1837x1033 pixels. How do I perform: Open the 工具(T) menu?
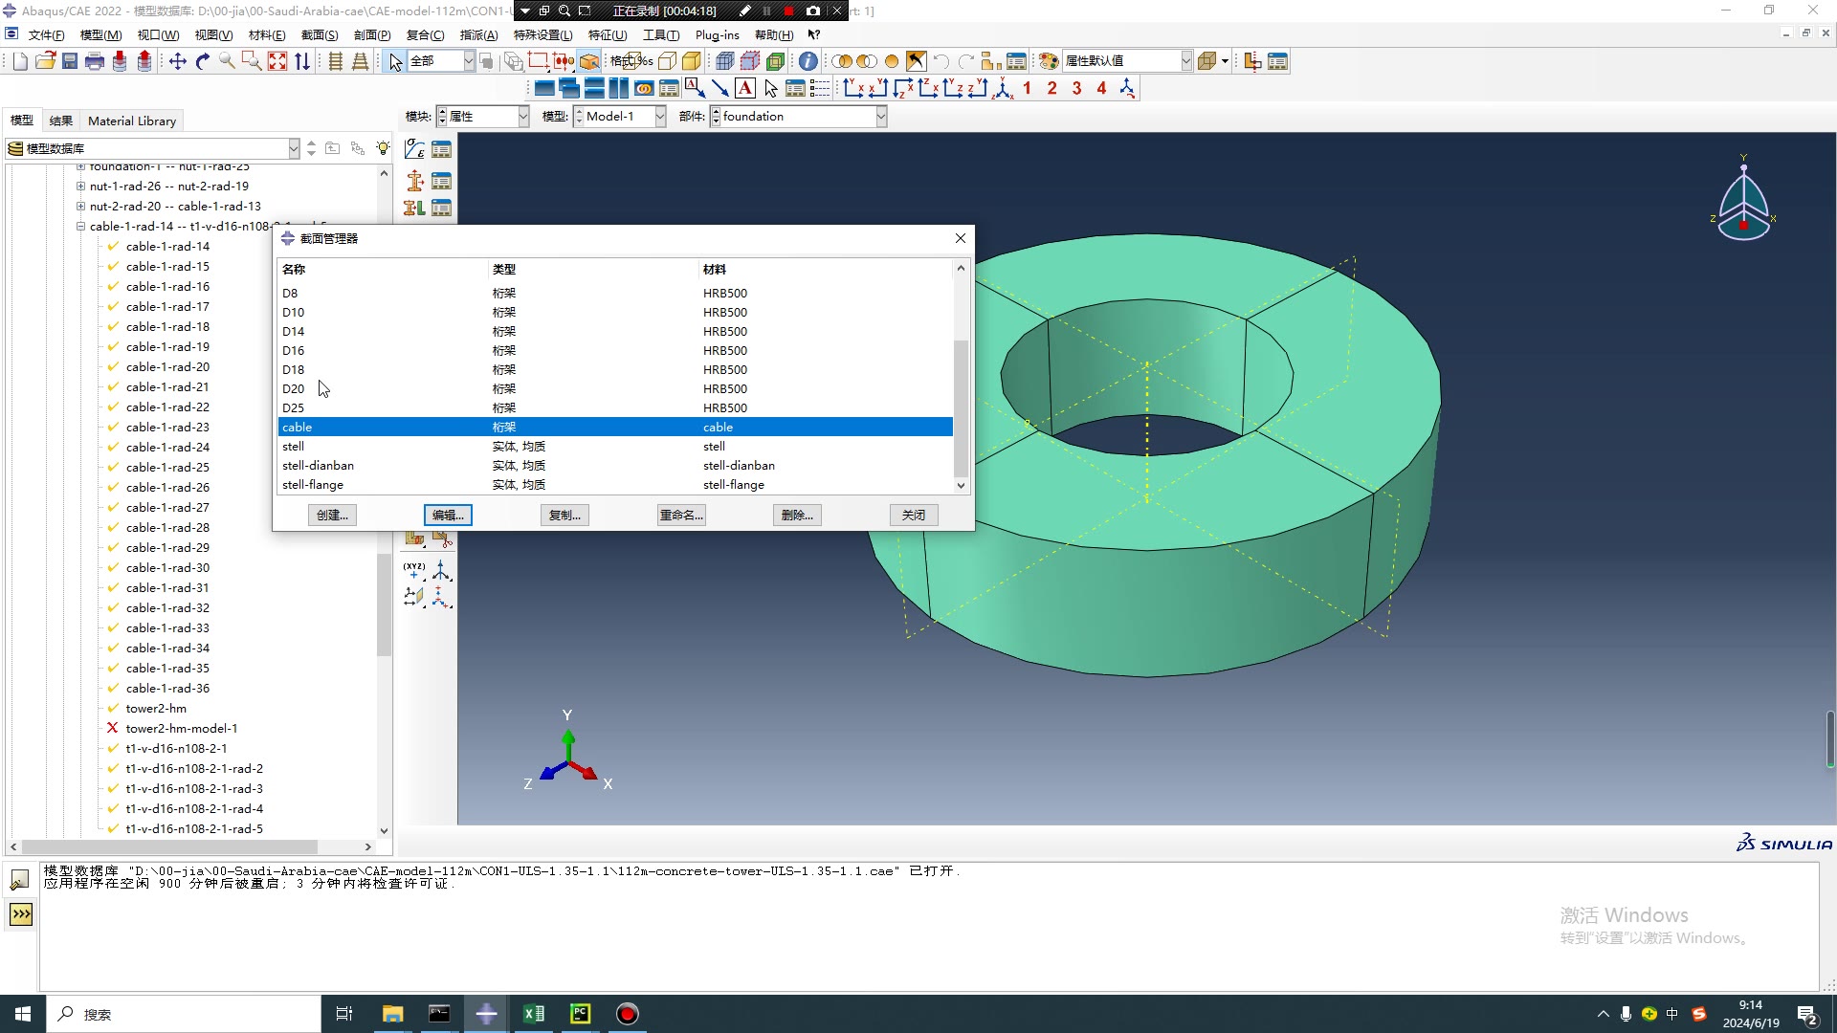[x=659, y=34]
